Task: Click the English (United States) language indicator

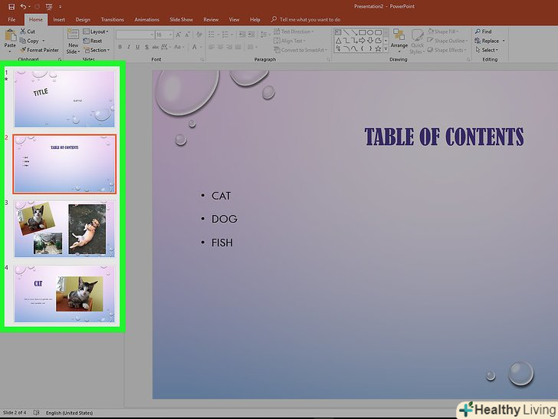Action: coord(69,413)
